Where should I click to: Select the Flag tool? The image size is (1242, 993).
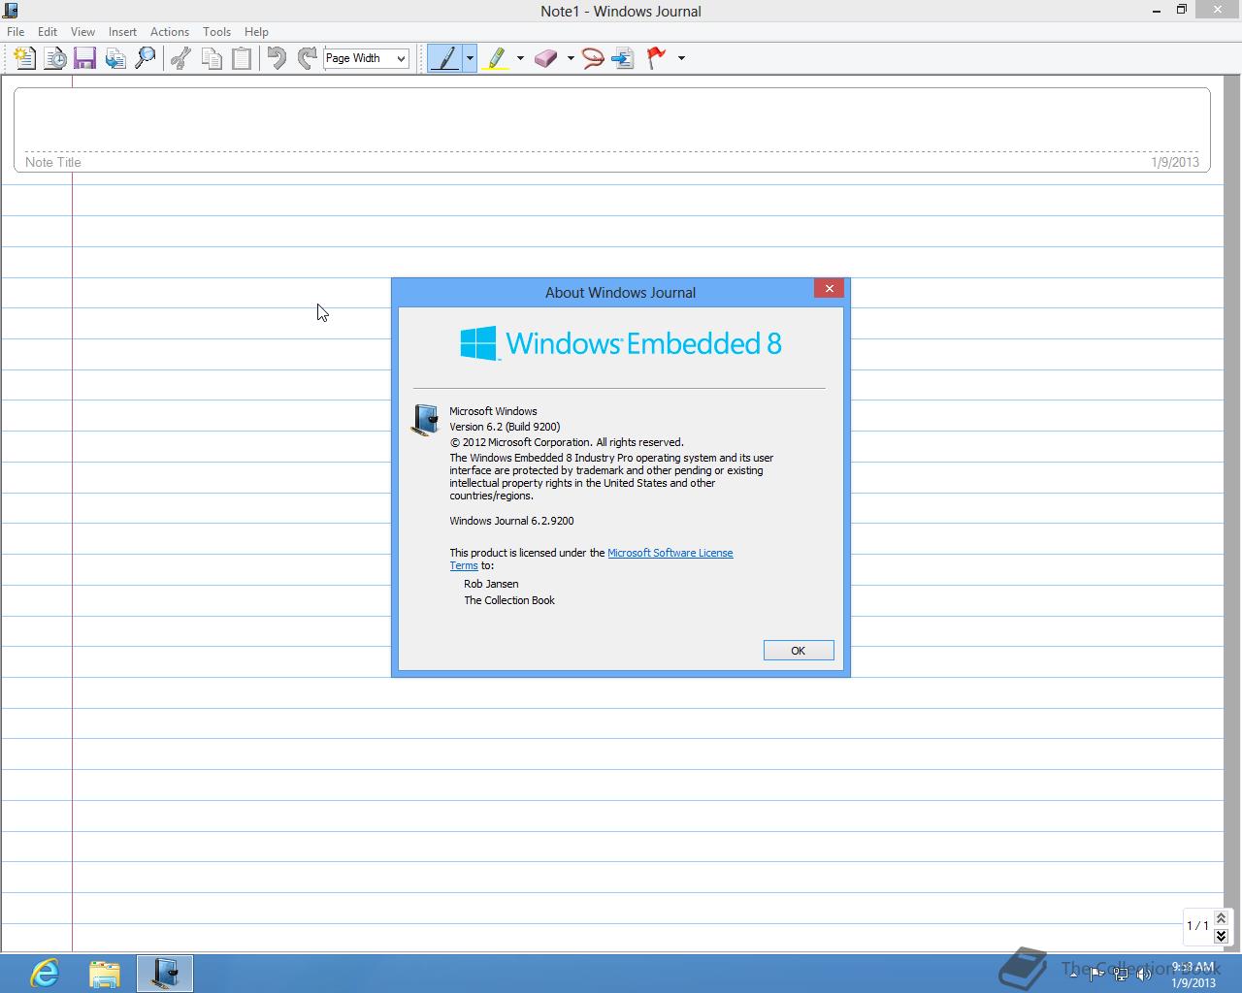[x=657, y=58]
